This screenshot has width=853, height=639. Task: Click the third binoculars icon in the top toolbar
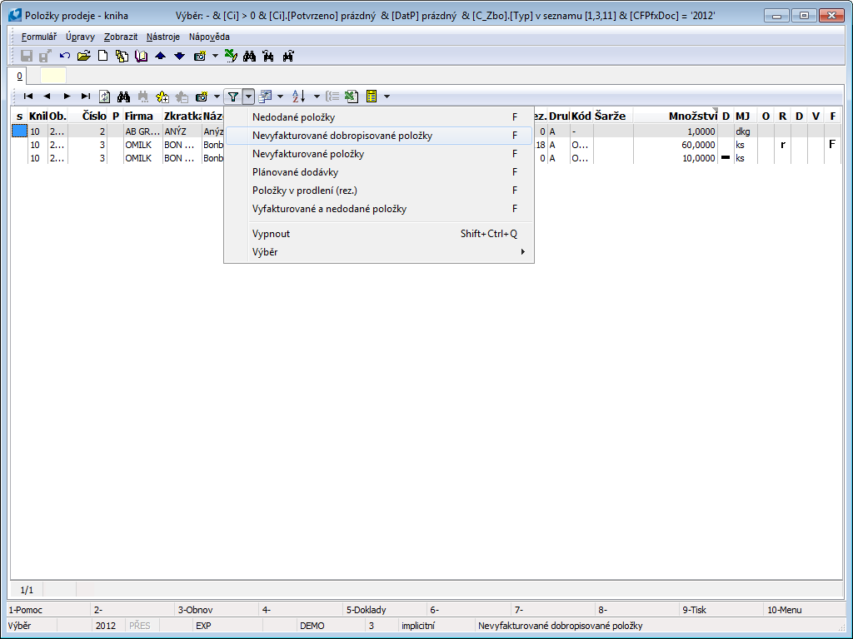[288, 56]
